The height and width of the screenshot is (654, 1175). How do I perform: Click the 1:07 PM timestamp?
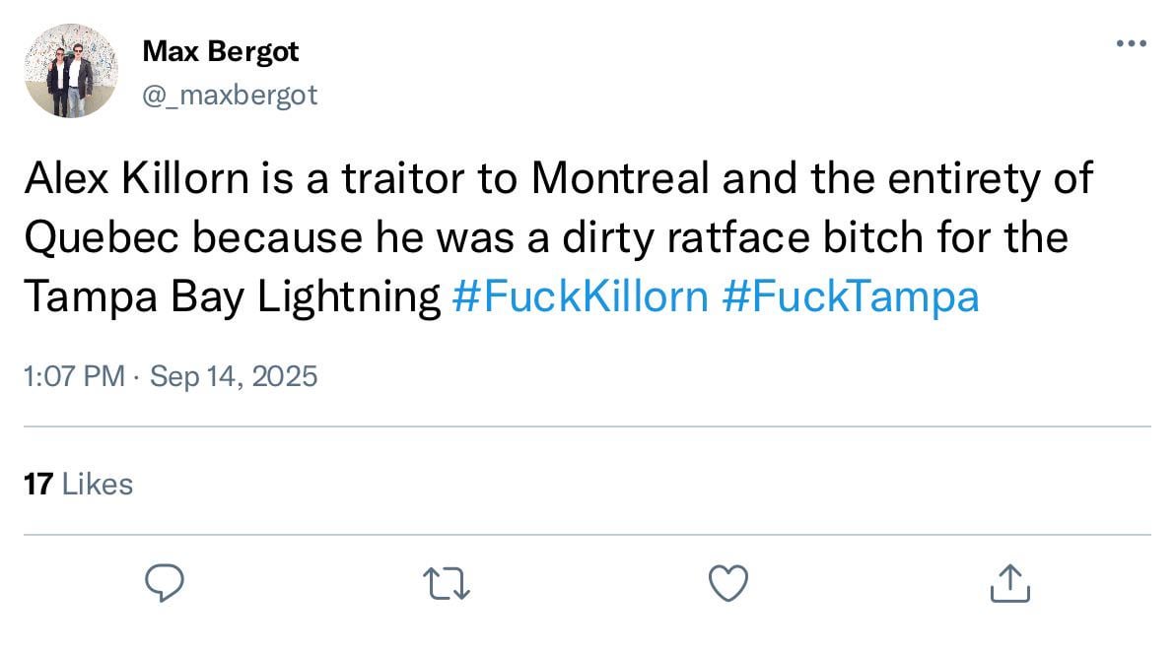pyautogui.click(x=72, y=376)
